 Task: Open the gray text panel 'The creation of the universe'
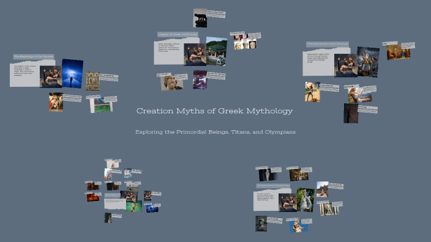click(24, 75)
